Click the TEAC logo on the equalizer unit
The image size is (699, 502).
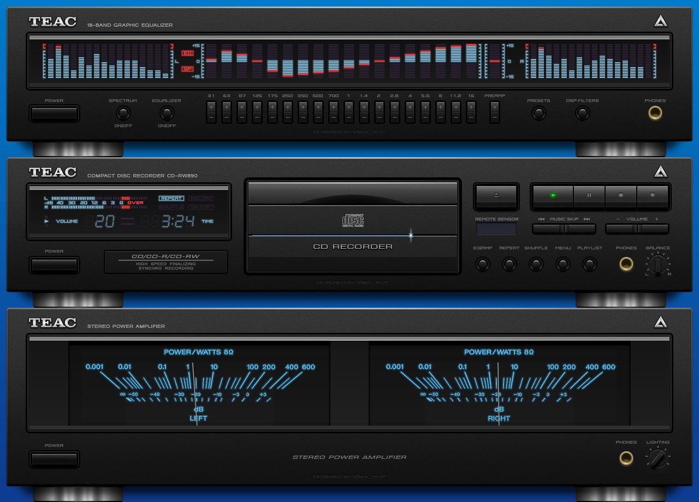52,22
